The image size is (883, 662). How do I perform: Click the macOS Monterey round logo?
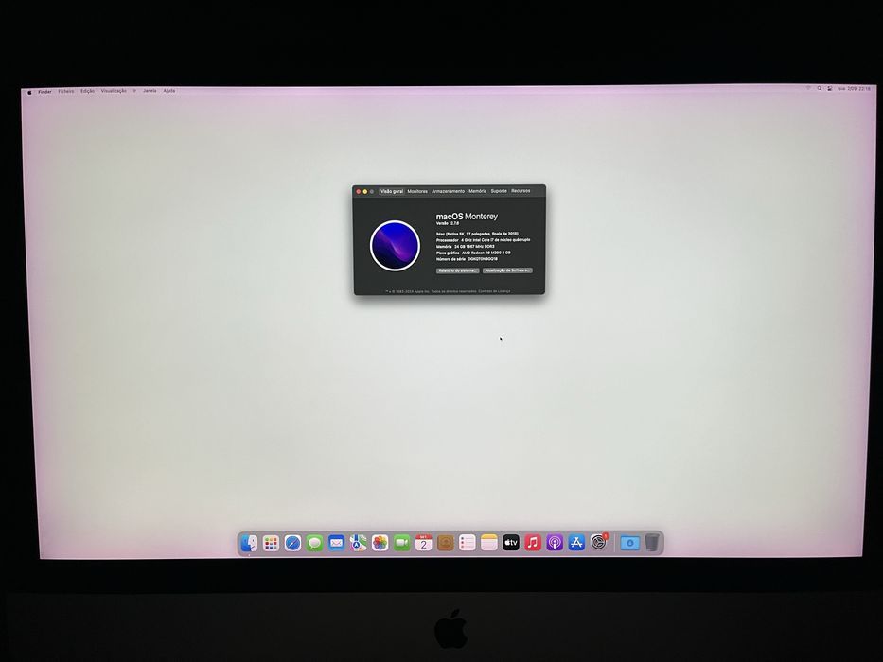395,246
